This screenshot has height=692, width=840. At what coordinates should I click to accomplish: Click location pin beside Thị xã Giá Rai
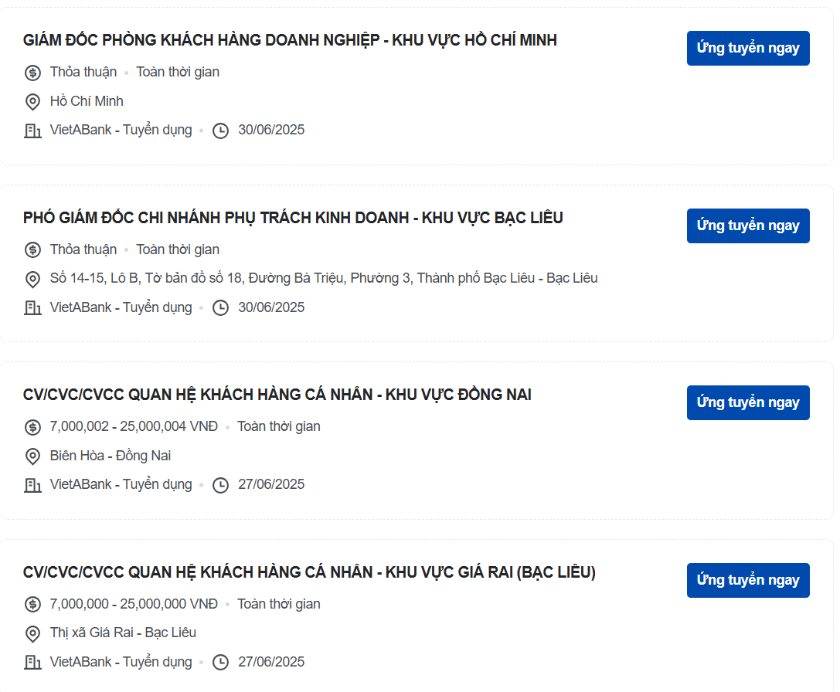(x=32, y=633)
